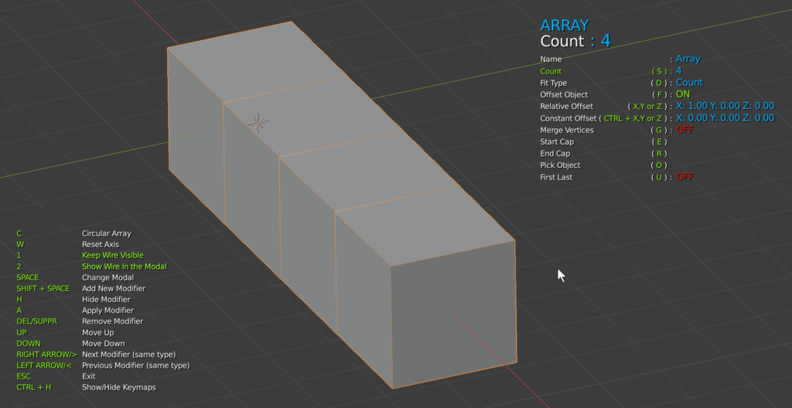The image size is (792, 408).
Task: Click the 'Reset Axis' keymap entry
Action: coord(101,244)
